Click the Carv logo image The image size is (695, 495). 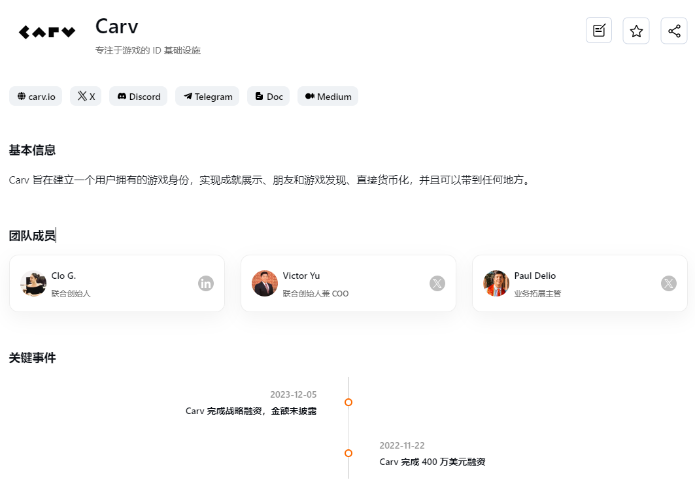click(x=47, y=32)
